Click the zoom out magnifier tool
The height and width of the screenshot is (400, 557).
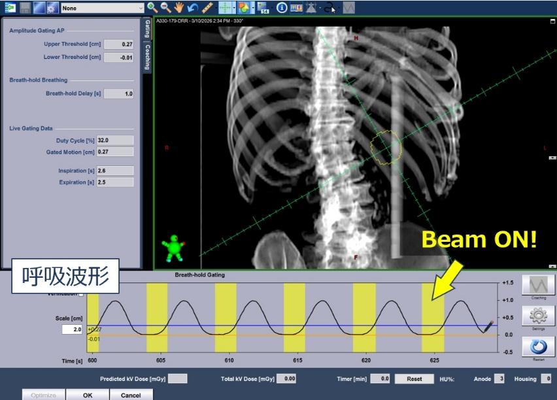166,8
